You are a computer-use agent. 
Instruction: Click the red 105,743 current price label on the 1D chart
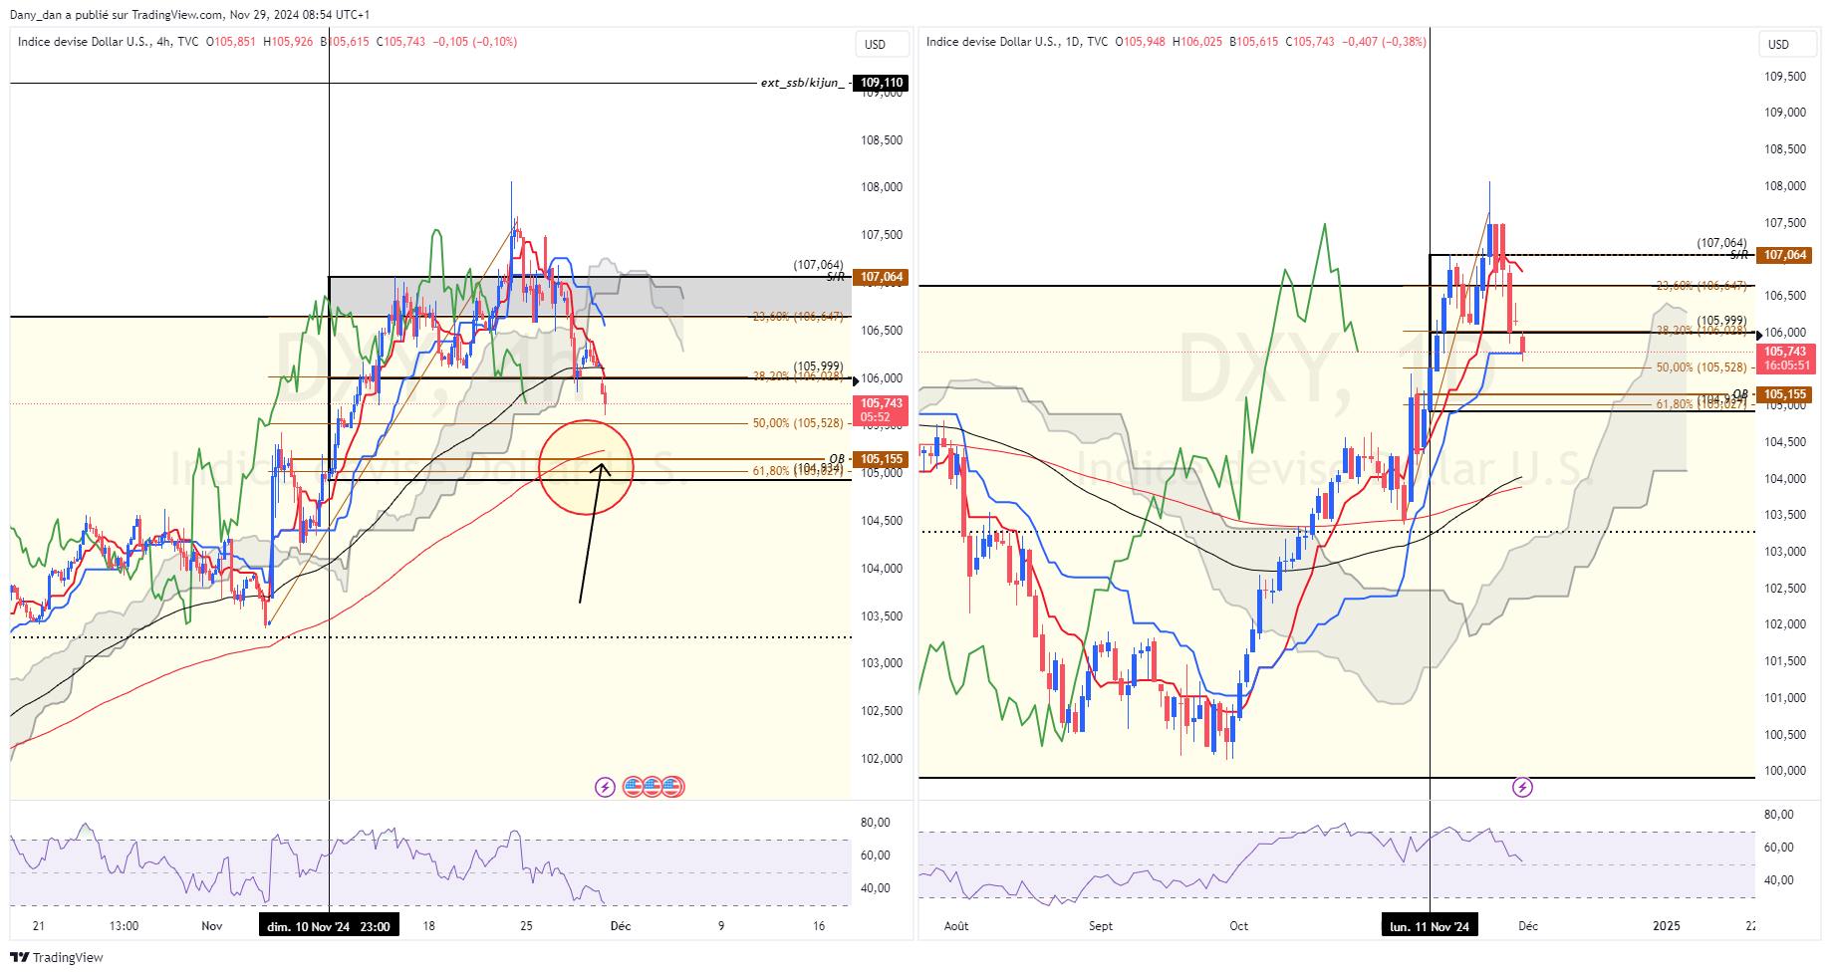click(x=1785, y=358)
